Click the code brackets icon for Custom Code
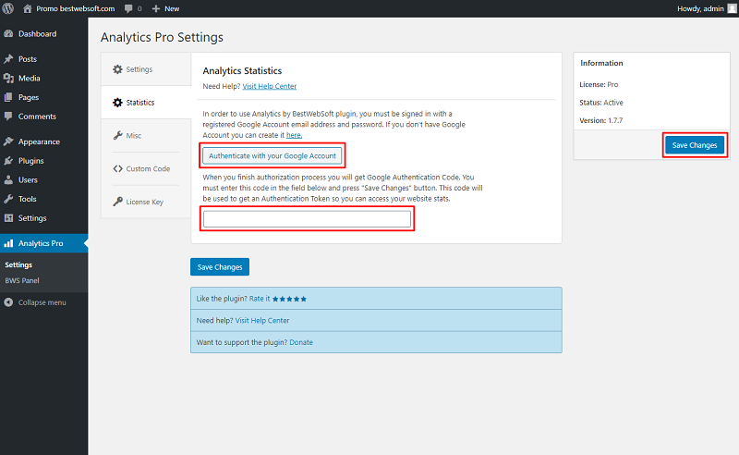The height and width of the screenshot is (455, 739). pos(117,168)
